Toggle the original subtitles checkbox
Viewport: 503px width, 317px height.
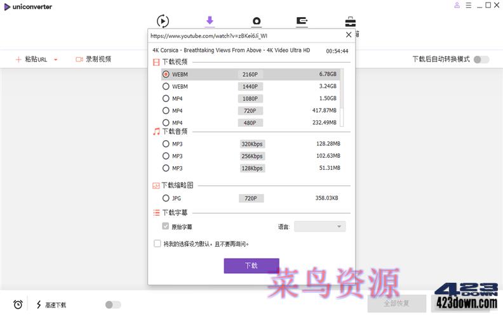coord(165,226)
